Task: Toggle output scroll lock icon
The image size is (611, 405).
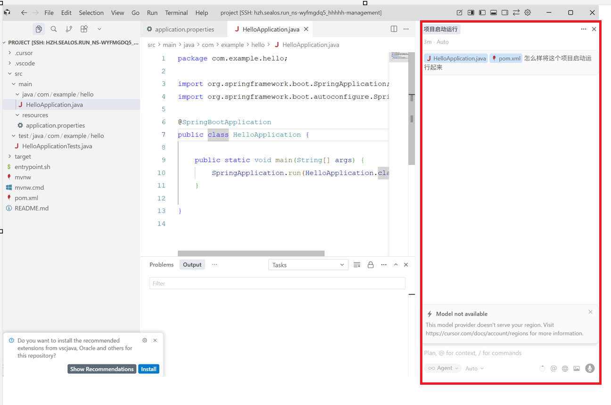Action: 371,265
